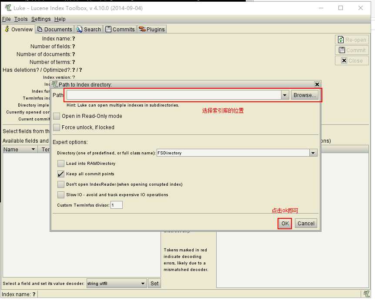375x301 pixels.
Task: Open the FSDirectory implementation dropdown
Action: click(313, 153)
